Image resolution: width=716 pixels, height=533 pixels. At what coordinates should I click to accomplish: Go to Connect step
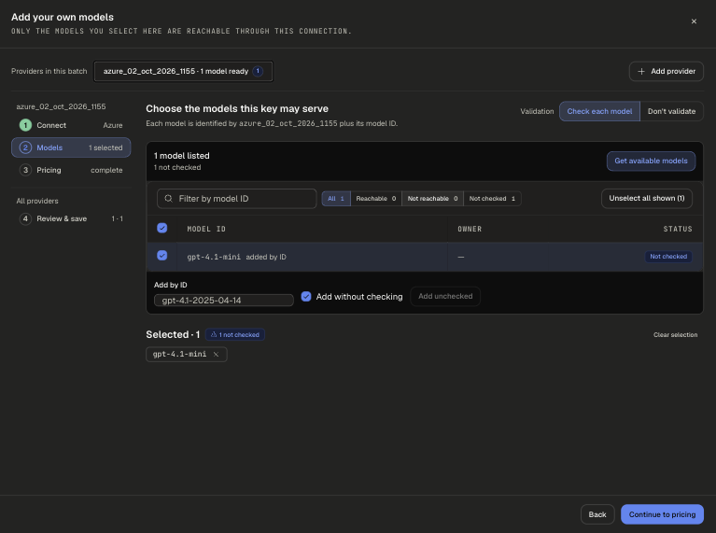click(71, 125)
